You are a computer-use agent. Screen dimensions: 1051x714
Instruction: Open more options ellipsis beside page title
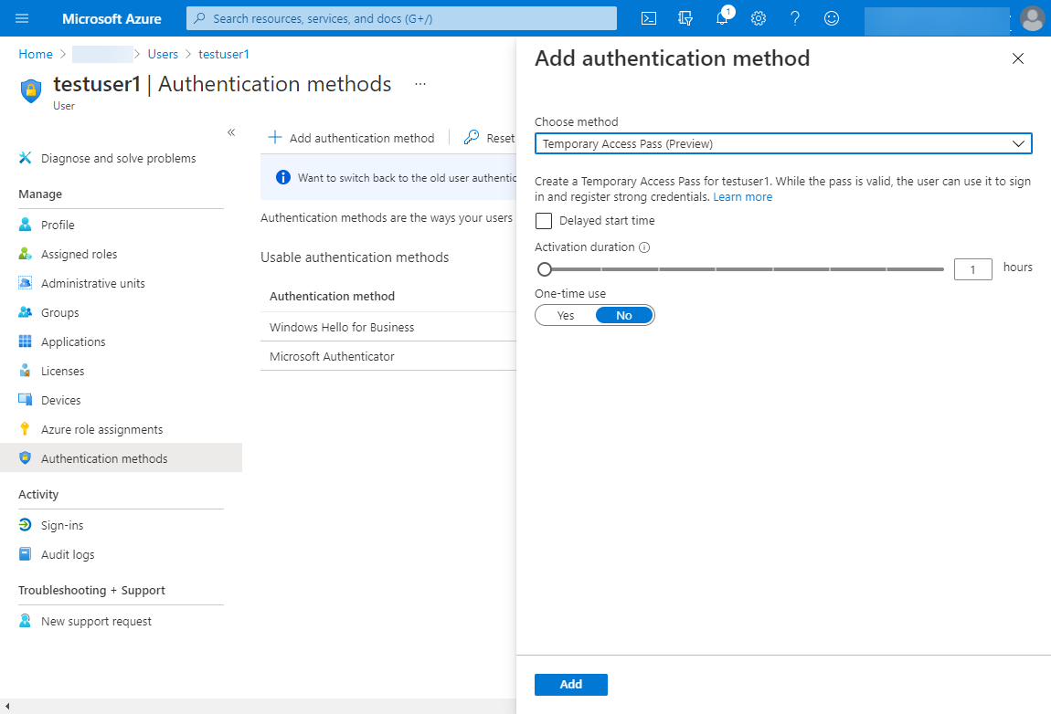tap(420, 84)
